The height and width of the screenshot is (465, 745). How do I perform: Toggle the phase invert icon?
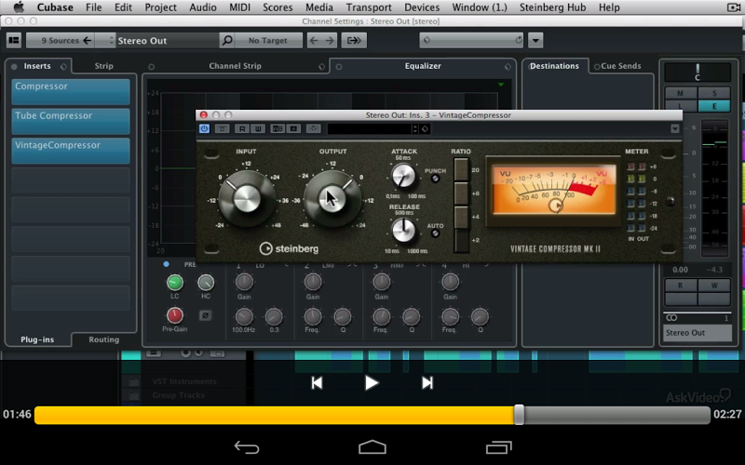(205, 315)
